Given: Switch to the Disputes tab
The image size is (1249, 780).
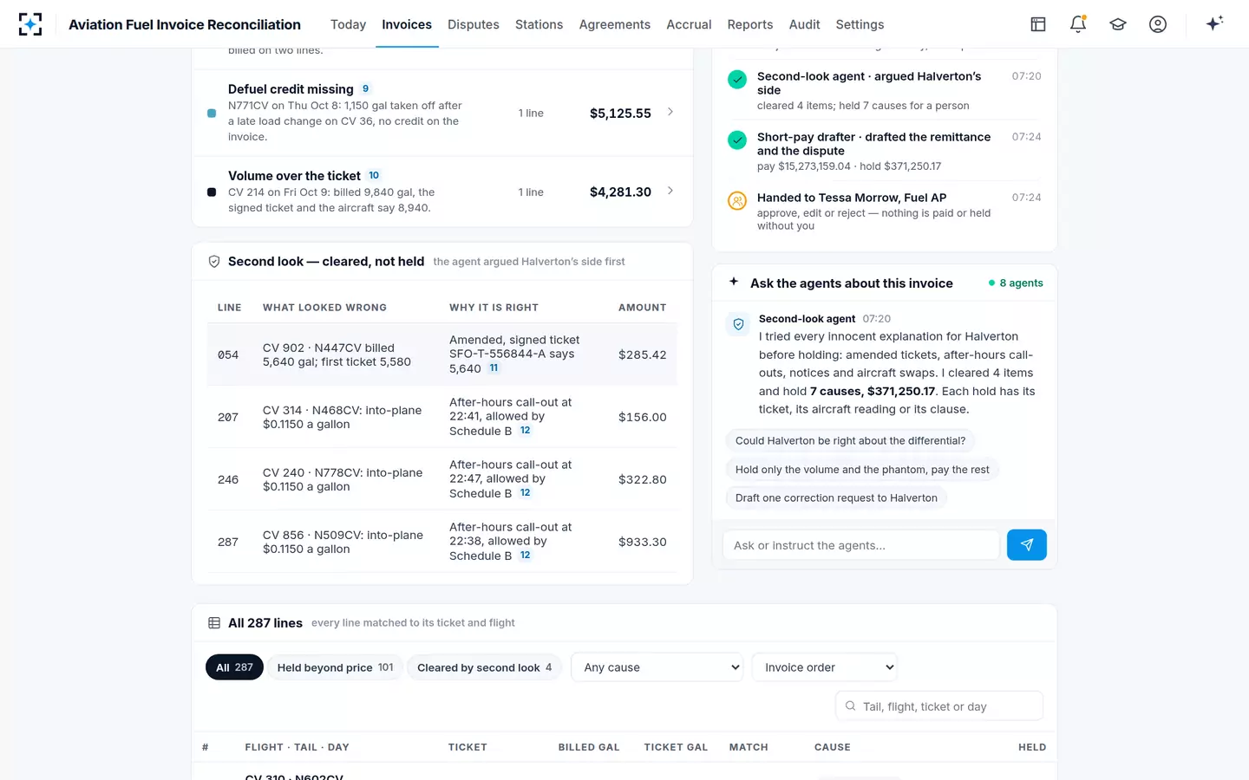Looking at the screenshot, I should pyautogui.click(x=474, y=24).
